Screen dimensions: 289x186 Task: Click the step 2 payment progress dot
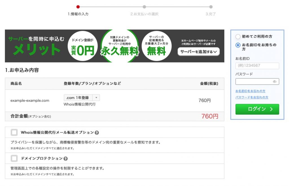tap(144, 7)
